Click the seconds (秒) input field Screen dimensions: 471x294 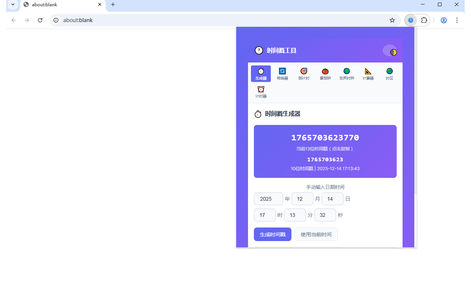point(325,215)
